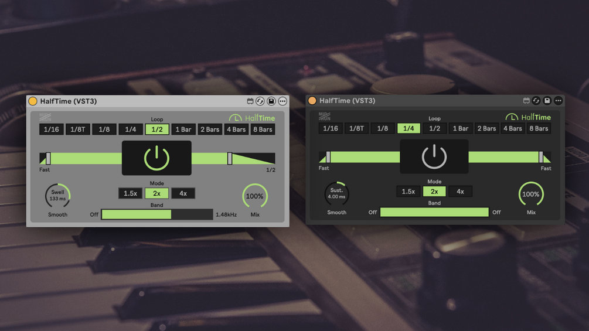Open the three-dots options menu in left HalfTime title bar
589x331 pixels.
tap(282, 101)
